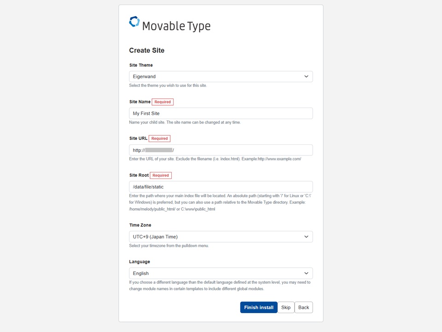Image resolution: width=442 pixels, height=332 pixels.
Task: Click the chevron on the Language dropdown
Action: tap(306, 273)
